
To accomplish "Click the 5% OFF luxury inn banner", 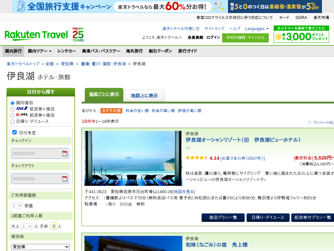I will (x=275, y=7).
